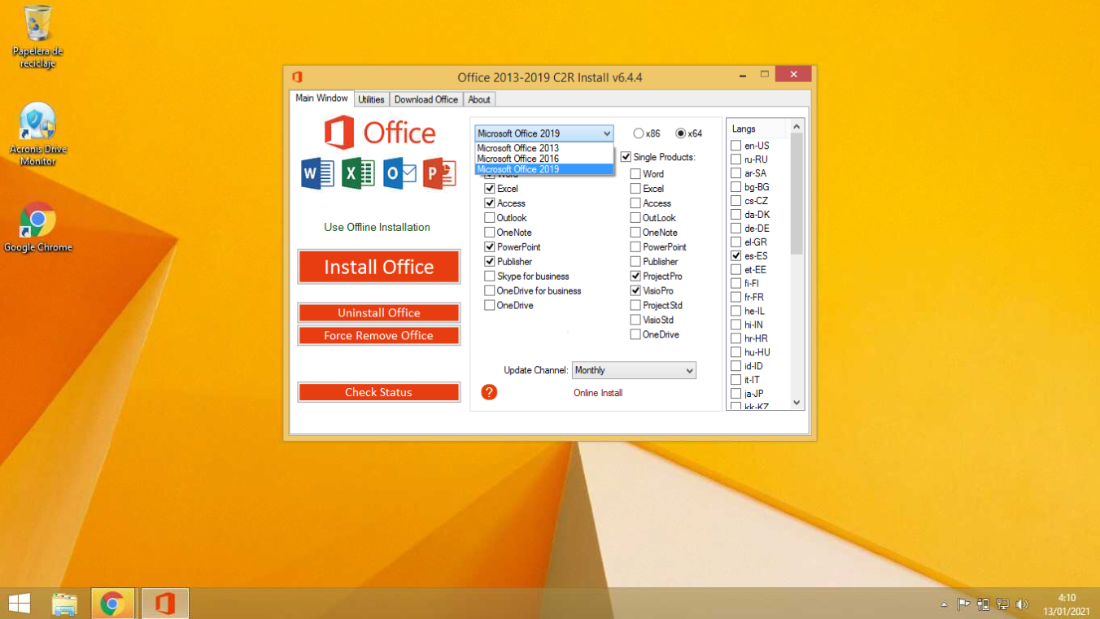Click the Uninstall Office button
Screen dimensions: 1100x619
click(379, 313)
